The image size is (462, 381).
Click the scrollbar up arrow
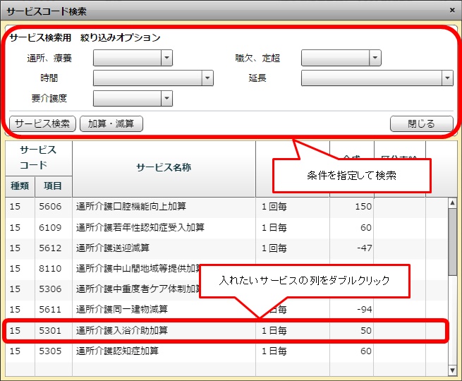point(452,203)
